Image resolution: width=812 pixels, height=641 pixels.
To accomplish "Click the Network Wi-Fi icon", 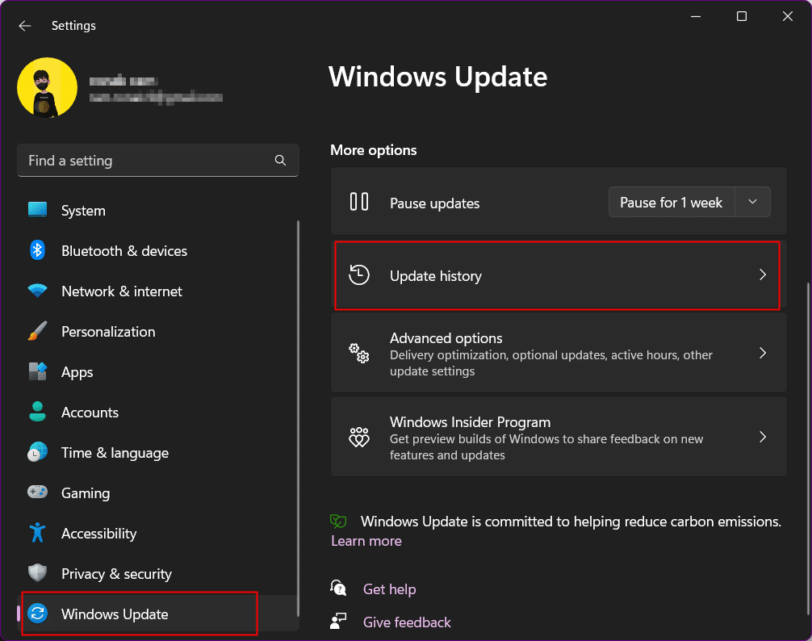I will pos(37,291).
